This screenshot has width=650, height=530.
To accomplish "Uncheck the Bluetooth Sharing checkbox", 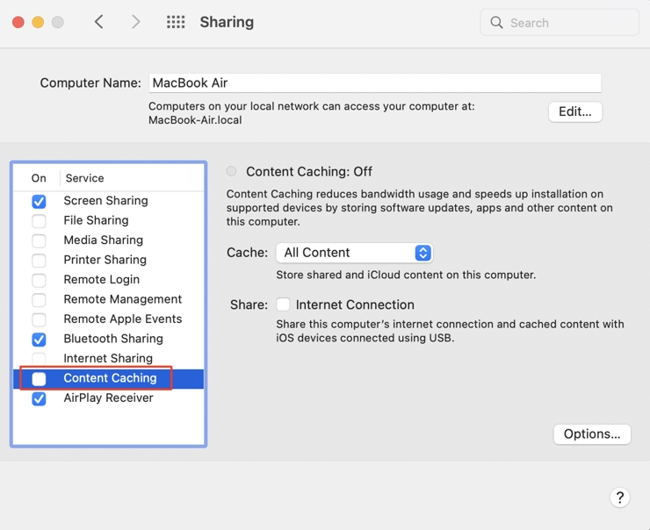I will point(39,339).
